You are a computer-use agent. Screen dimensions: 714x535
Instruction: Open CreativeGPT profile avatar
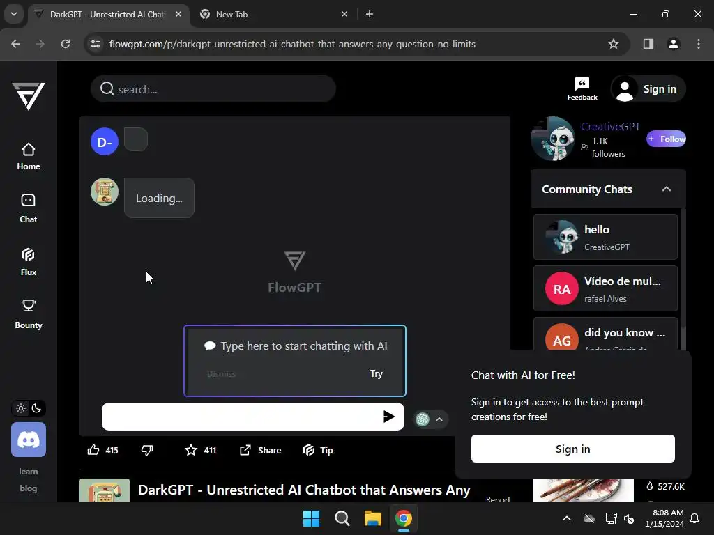pos(553,139)
